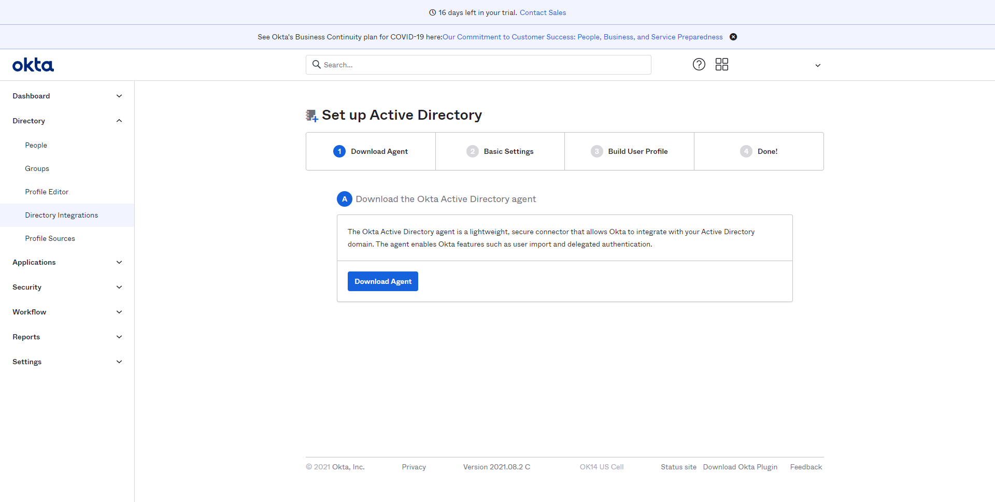Expand the Security menu chevron
995x502 pixels.
(119, 287)
